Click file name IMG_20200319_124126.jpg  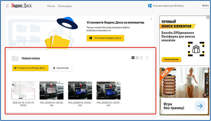click(52, 104)
